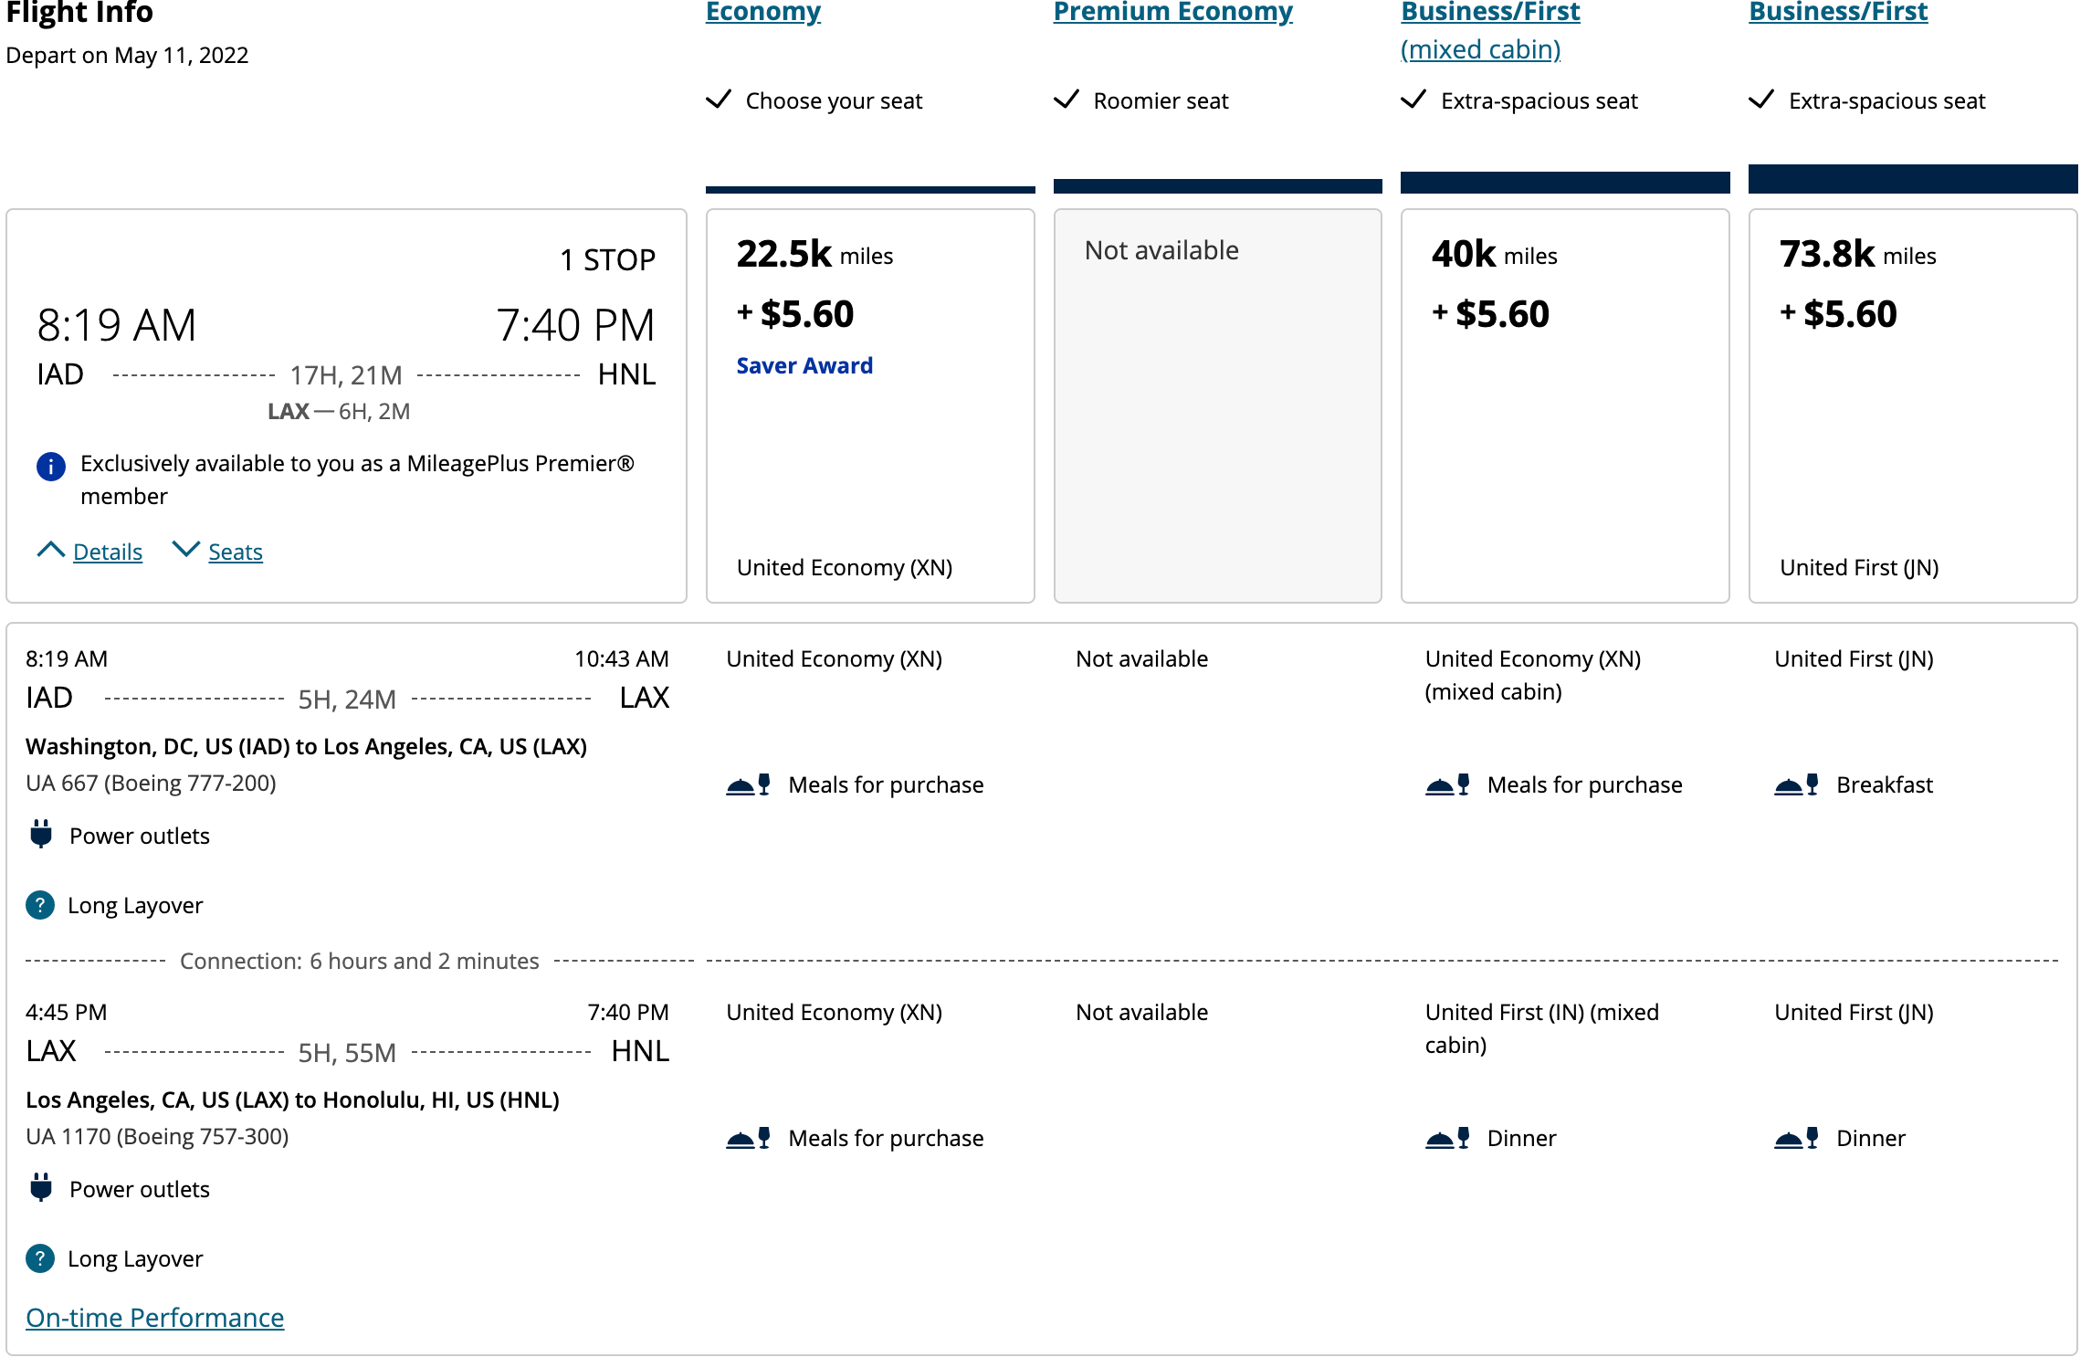Screen dimensions: 2091x1368
Task: Click Economy meal icon for LAX-HNL segment
Action: [x=748, y=1138]
